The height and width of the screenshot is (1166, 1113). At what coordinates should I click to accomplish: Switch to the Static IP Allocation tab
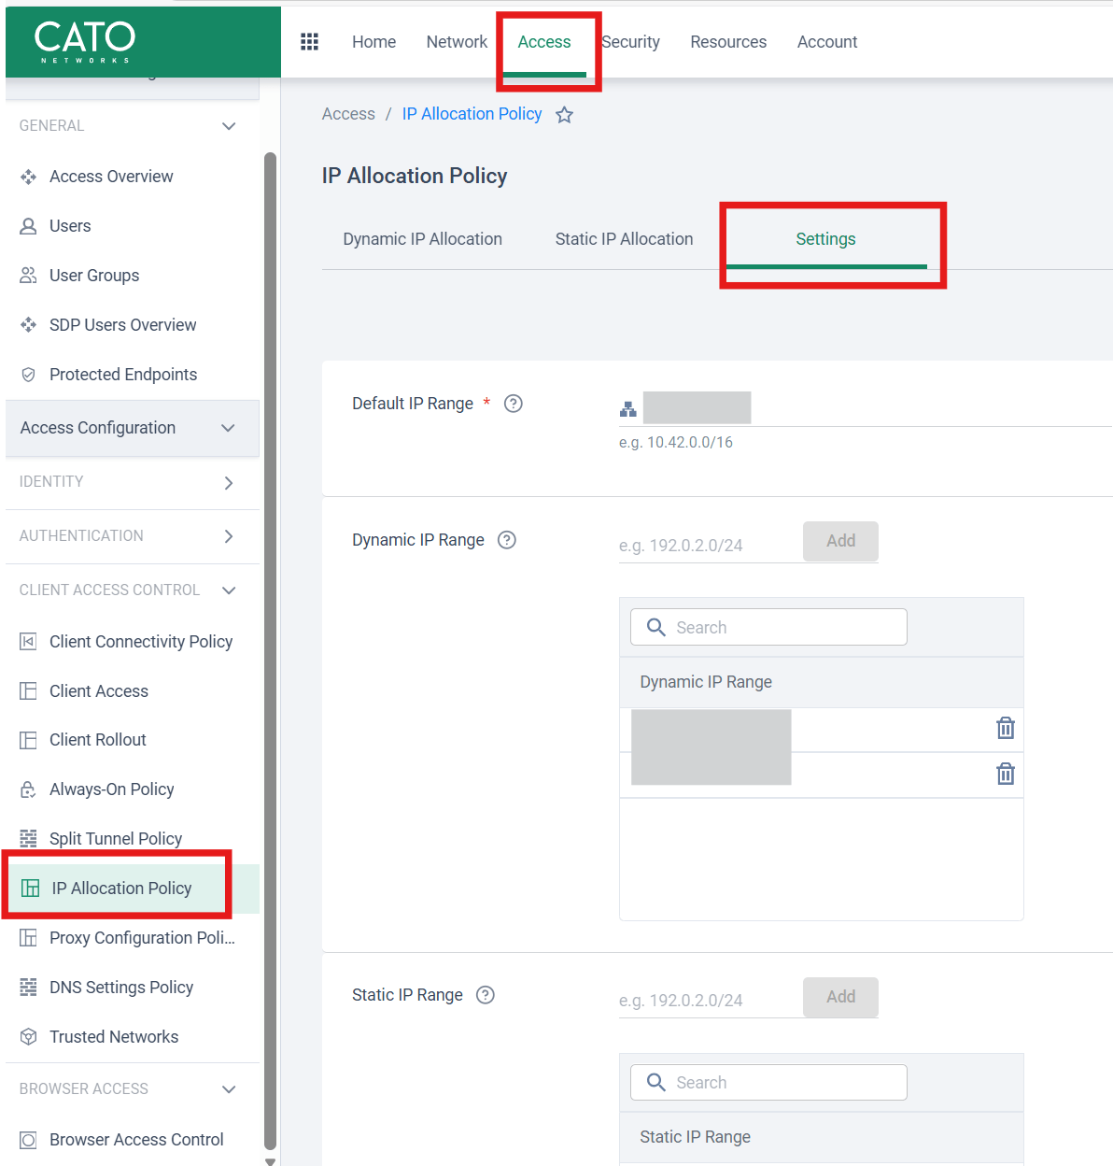click(x=624, y=239)
